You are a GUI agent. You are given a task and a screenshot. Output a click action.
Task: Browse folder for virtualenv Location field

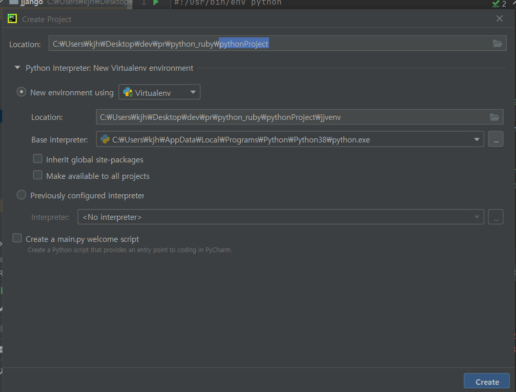coord(494,117)
